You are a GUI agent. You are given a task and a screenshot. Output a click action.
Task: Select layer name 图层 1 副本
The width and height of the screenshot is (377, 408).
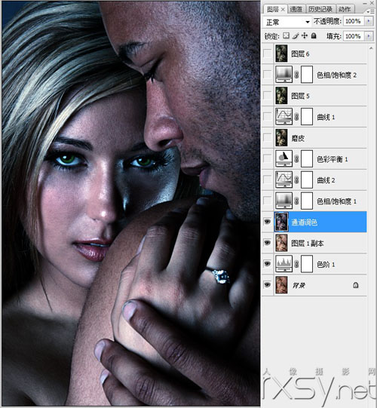308,244
